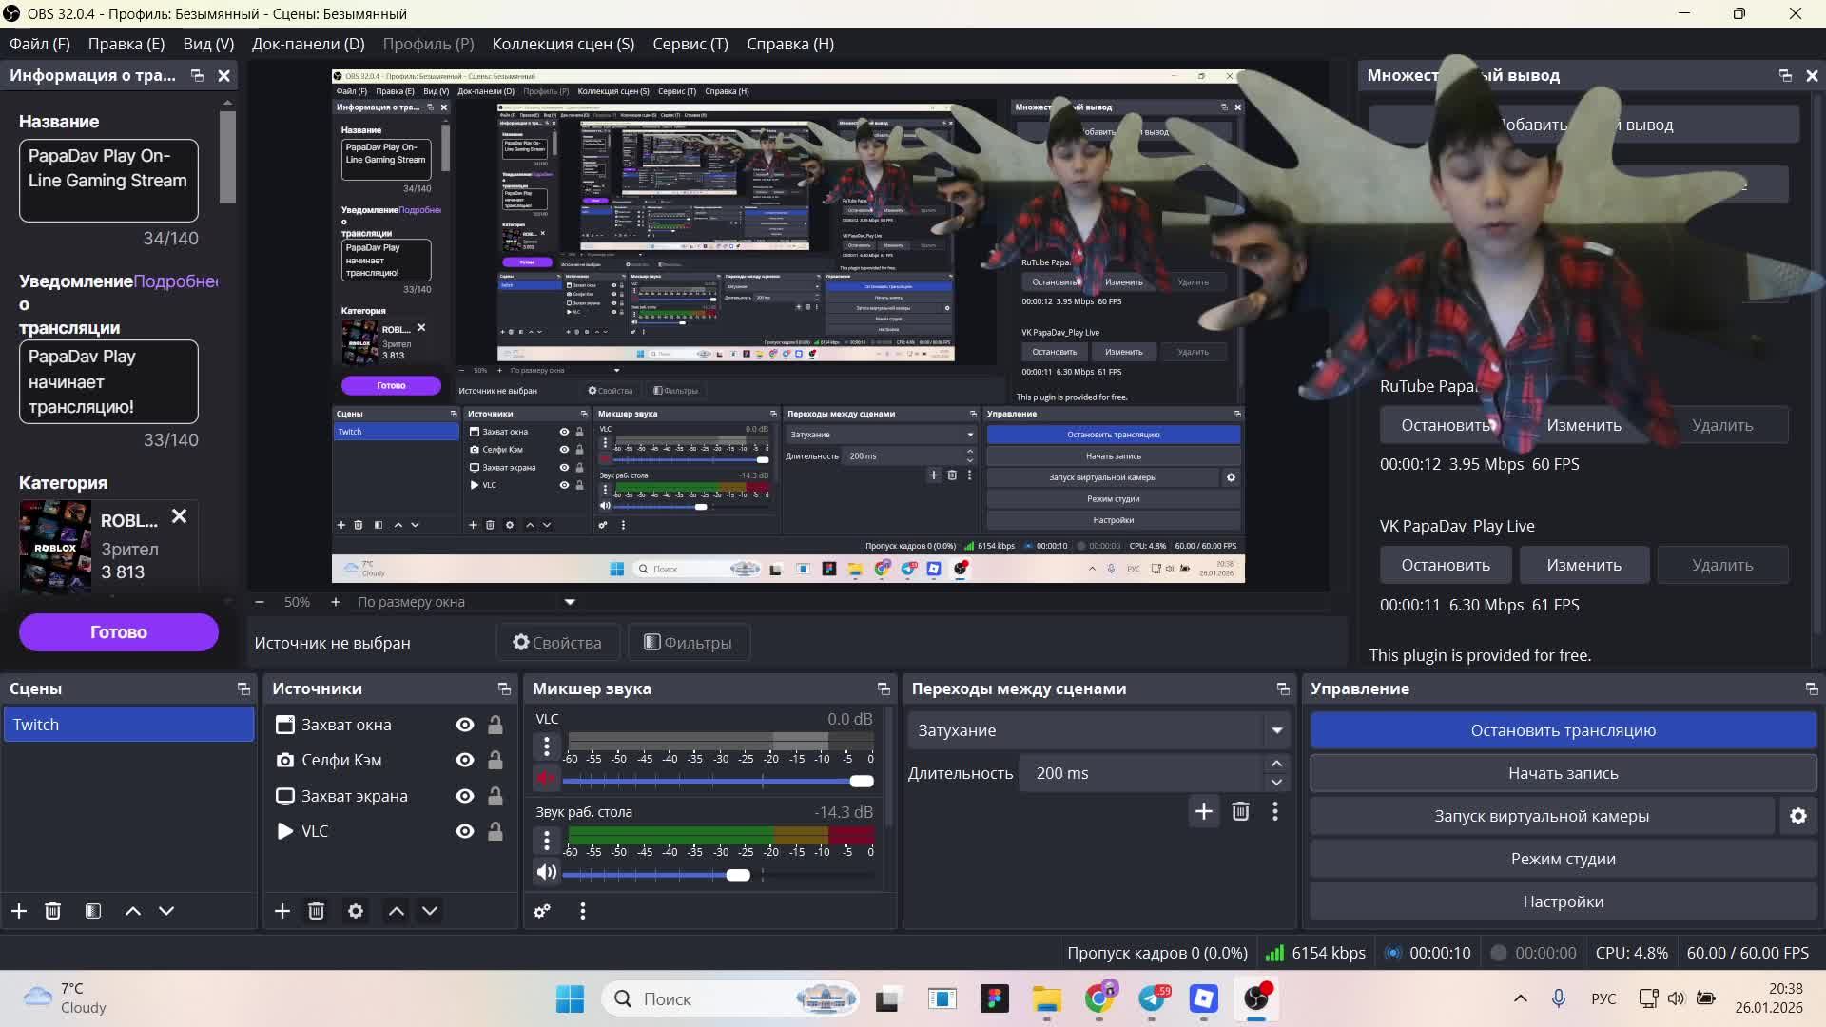
Task: Hide the Селфи Кэм source
Action: [465, 760]
